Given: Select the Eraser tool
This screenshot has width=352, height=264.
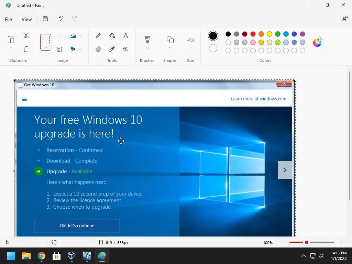Looking at the screenshot, I should 98,49.
